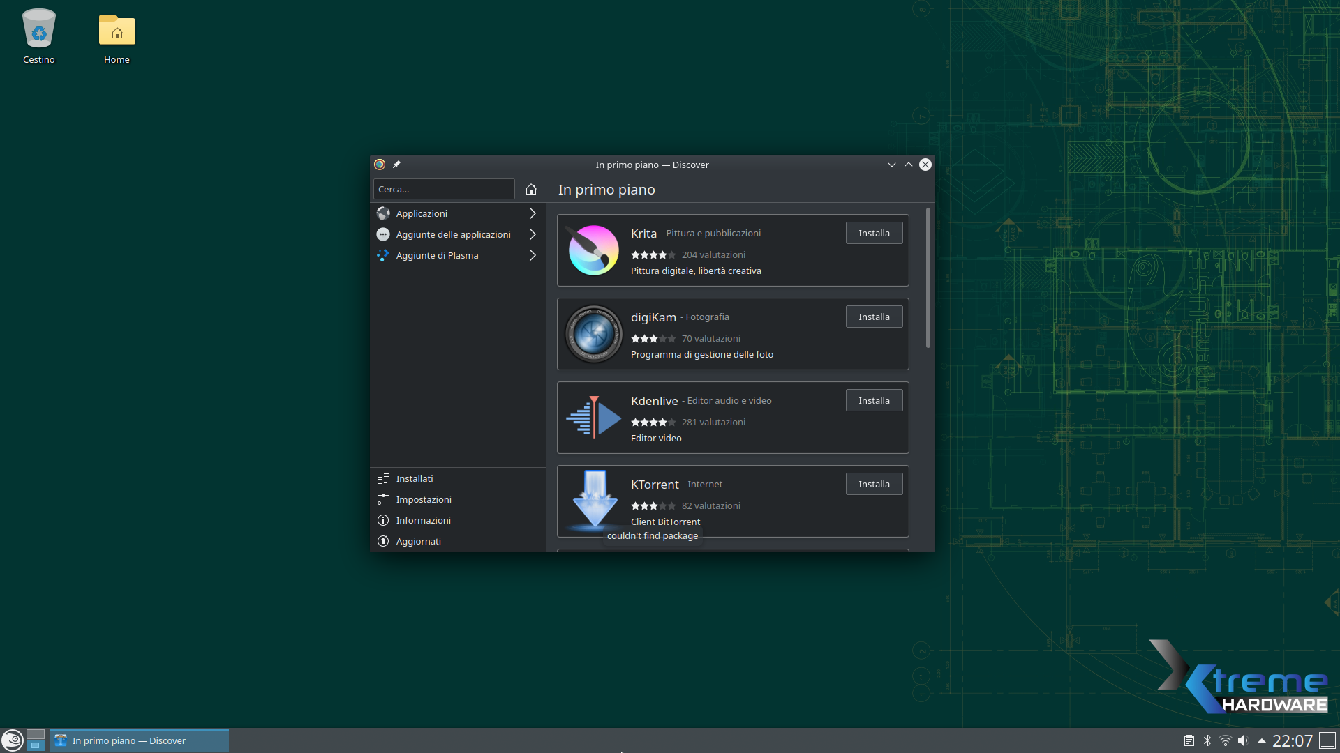
Task: Show hidden system tray icons arrow
Action: [1261, 740]
